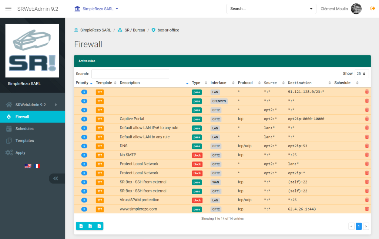This screenshot has width=379, height=239.
Task: Delete the No SMTP rule
Action: tap(367, 155)
